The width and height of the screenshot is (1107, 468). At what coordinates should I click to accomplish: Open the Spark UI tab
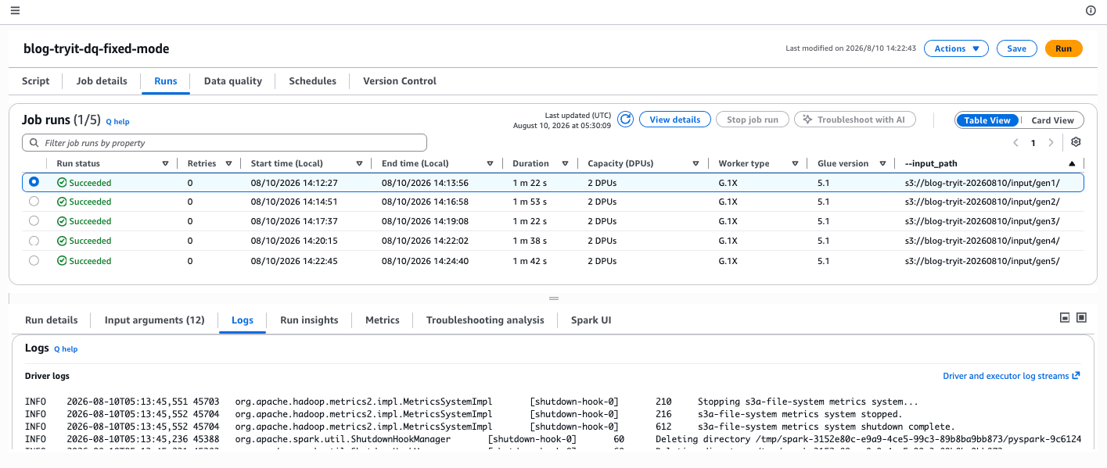591,320
